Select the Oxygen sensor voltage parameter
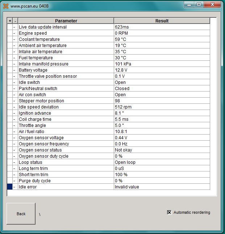 [x=66, y=137]
